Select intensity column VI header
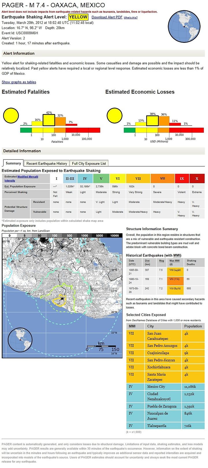This screenshot has width=208, height=468. pyautogui.click(x=118, y=179)
